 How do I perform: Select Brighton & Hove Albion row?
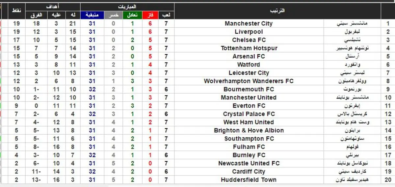[x=197, y=130]
